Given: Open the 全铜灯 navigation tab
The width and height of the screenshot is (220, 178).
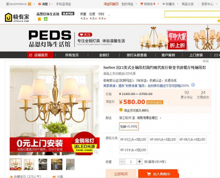Looking at the screenshot, I should 104,55.
